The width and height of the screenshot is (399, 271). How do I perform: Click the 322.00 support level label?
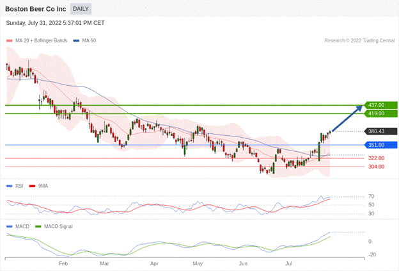(x=376, y=158)
